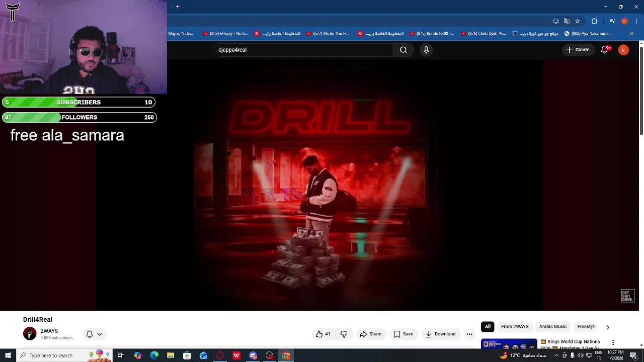The image size is (644, 362).
Task: Click the page vertical scrollbar thumb
Action: coord(641,90)
